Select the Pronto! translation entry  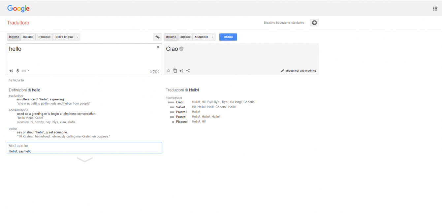181,117
